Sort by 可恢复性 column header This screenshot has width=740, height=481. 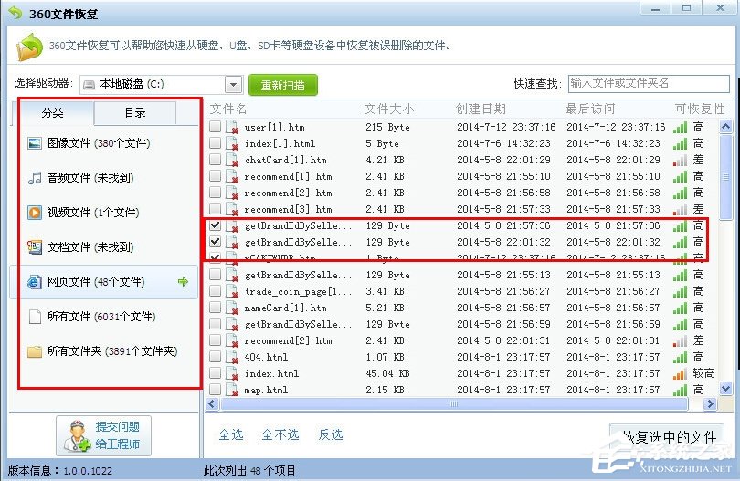pyautogui.click(x=700, y=110)
